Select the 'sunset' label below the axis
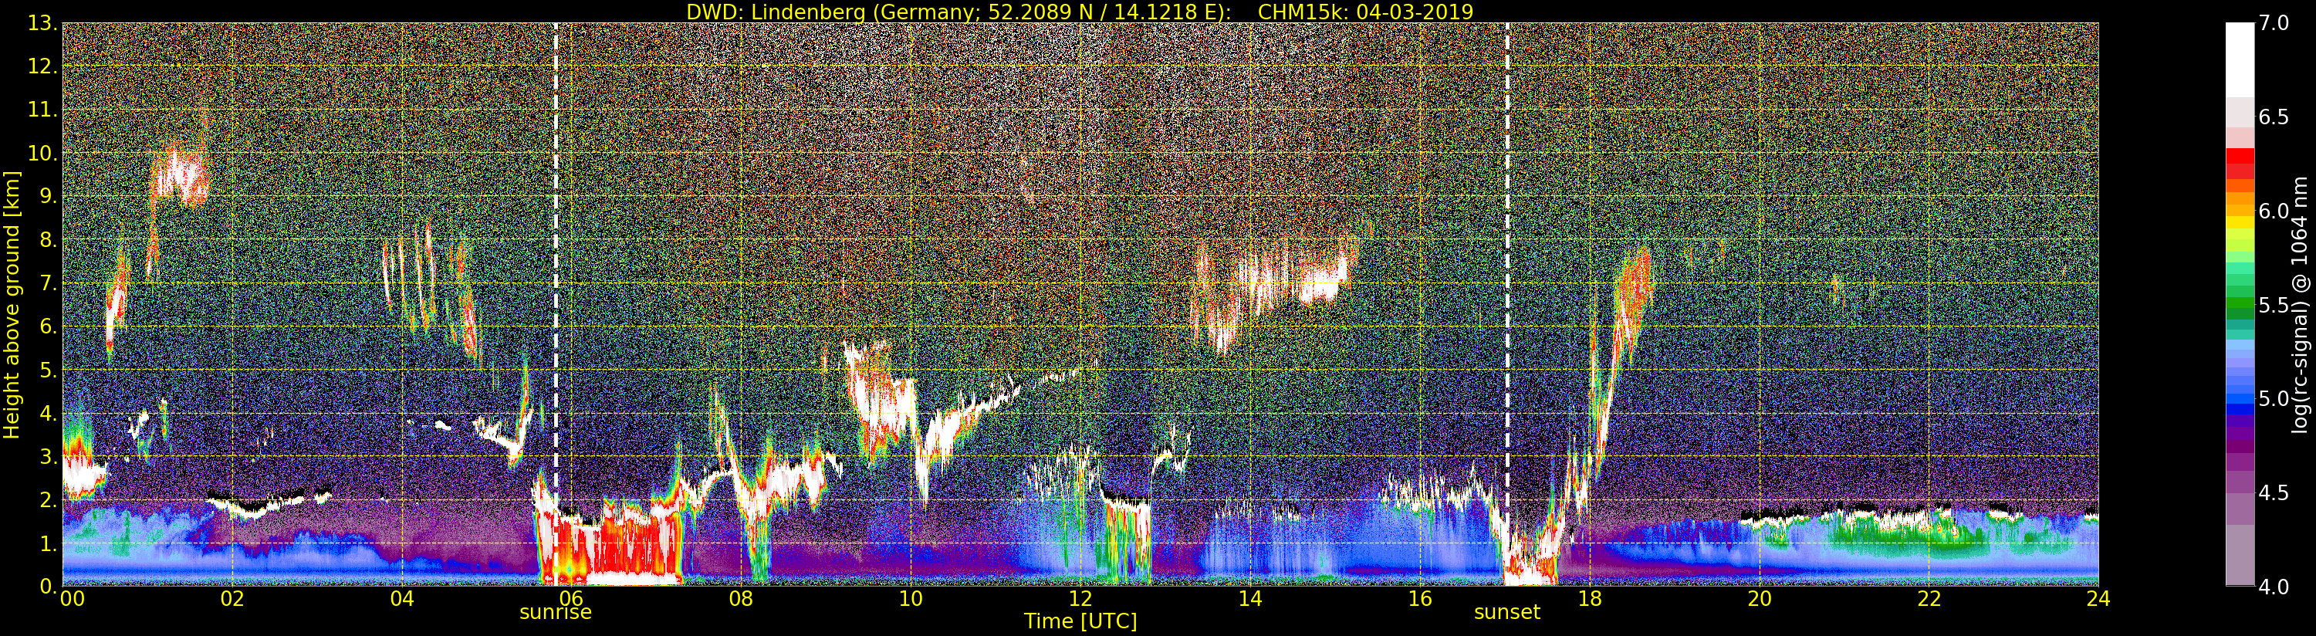 (x=1507, y=613)
